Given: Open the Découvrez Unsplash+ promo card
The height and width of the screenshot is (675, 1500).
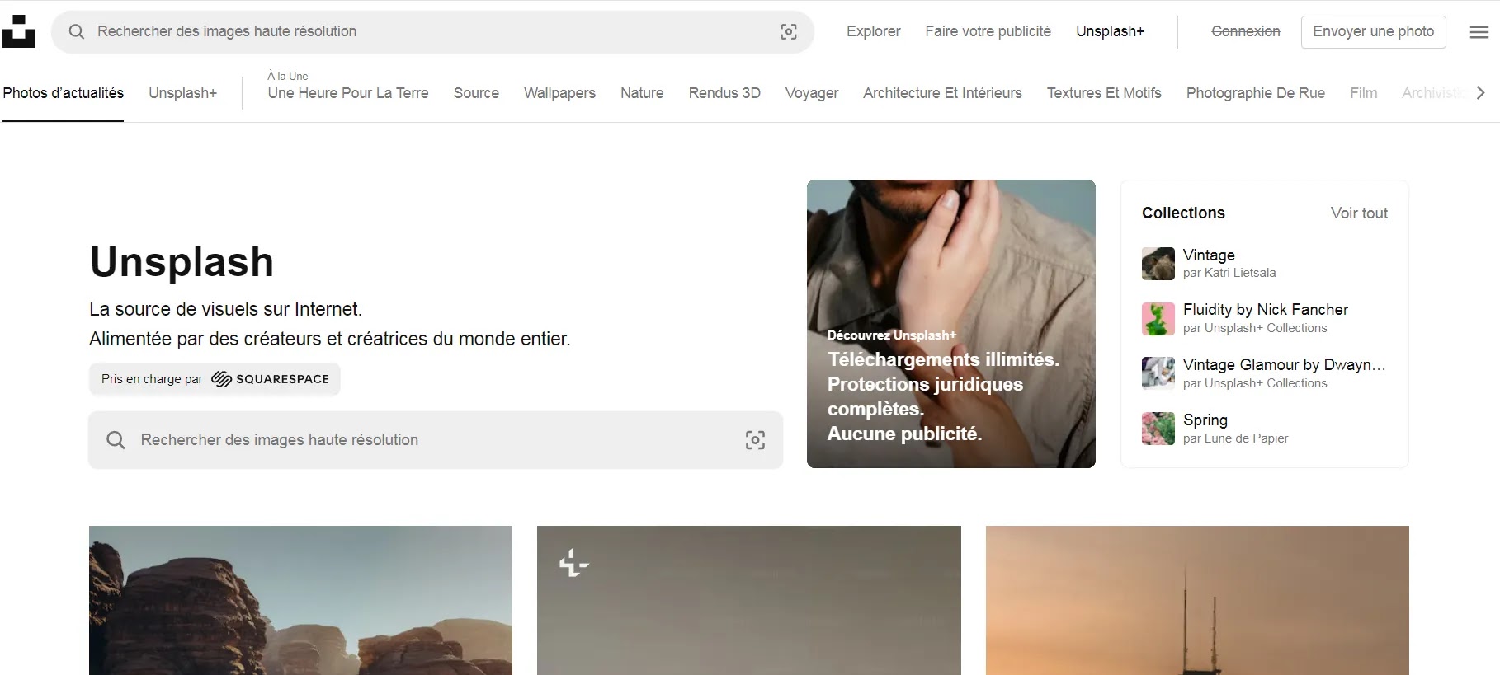Looking at the screenshot, I should 951,324.
